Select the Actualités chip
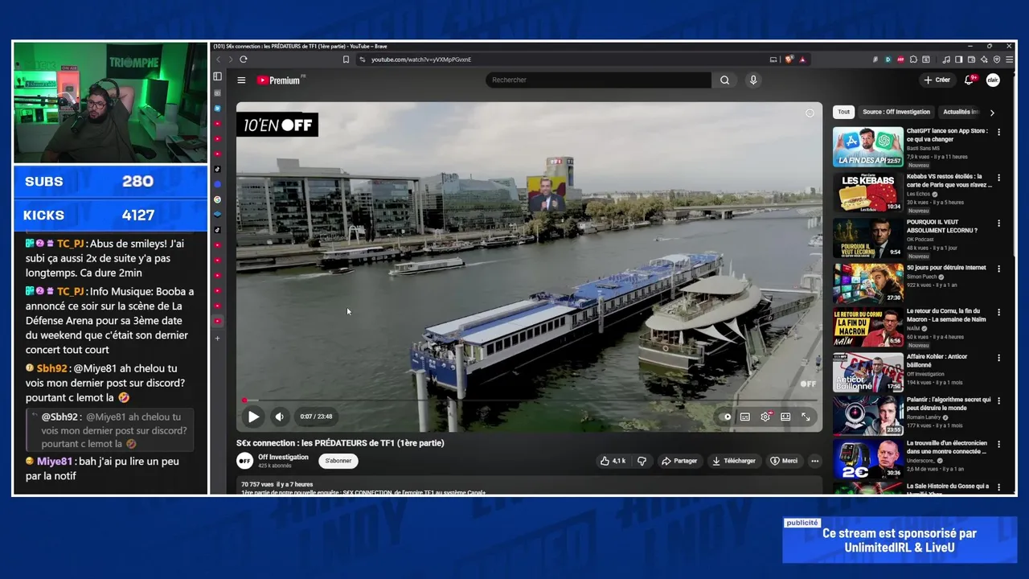Screen dimensions: 1029x579 coord(961,113)
